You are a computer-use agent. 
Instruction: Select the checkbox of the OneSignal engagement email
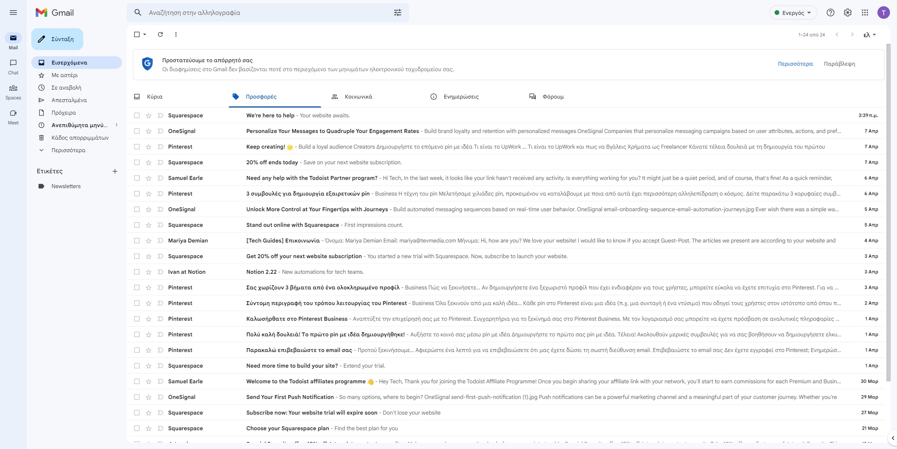coord(137,131)
